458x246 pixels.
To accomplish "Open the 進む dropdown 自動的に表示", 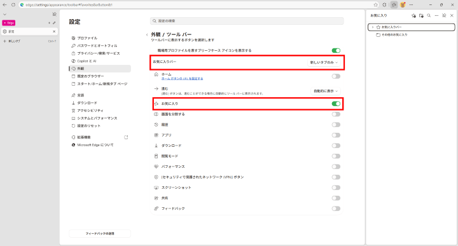I will [326, 91].
